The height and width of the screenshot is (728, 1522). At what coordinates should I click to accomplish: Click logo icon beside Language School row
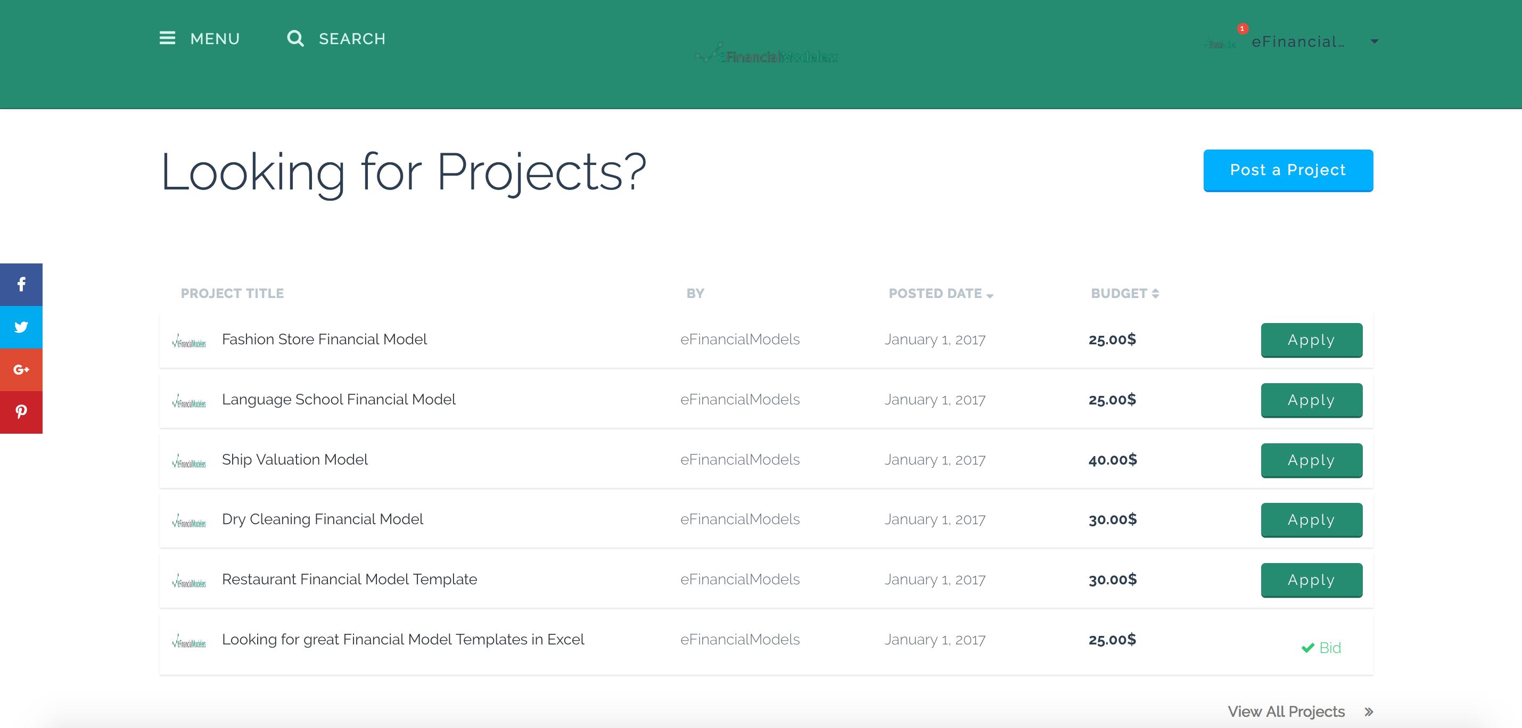click(x=189, y=401)
